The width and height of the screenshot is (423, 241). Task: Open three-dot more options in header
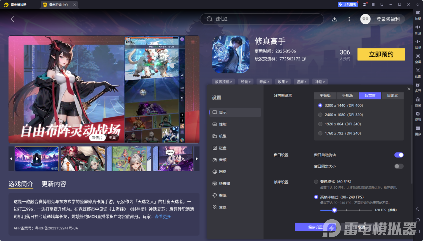(349, 19)
